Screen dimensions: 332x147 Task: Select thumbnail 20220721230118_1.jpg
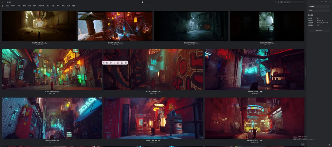coord(153,118)
